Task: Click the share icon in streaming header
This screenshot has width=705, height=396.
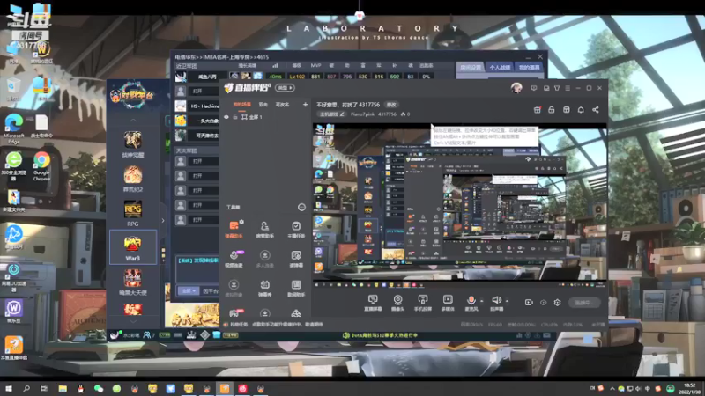Action: [x=596, y=109]
